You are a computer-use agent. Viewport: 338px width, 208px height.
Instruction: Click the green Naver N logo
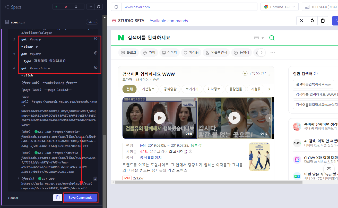coord(121,38)
